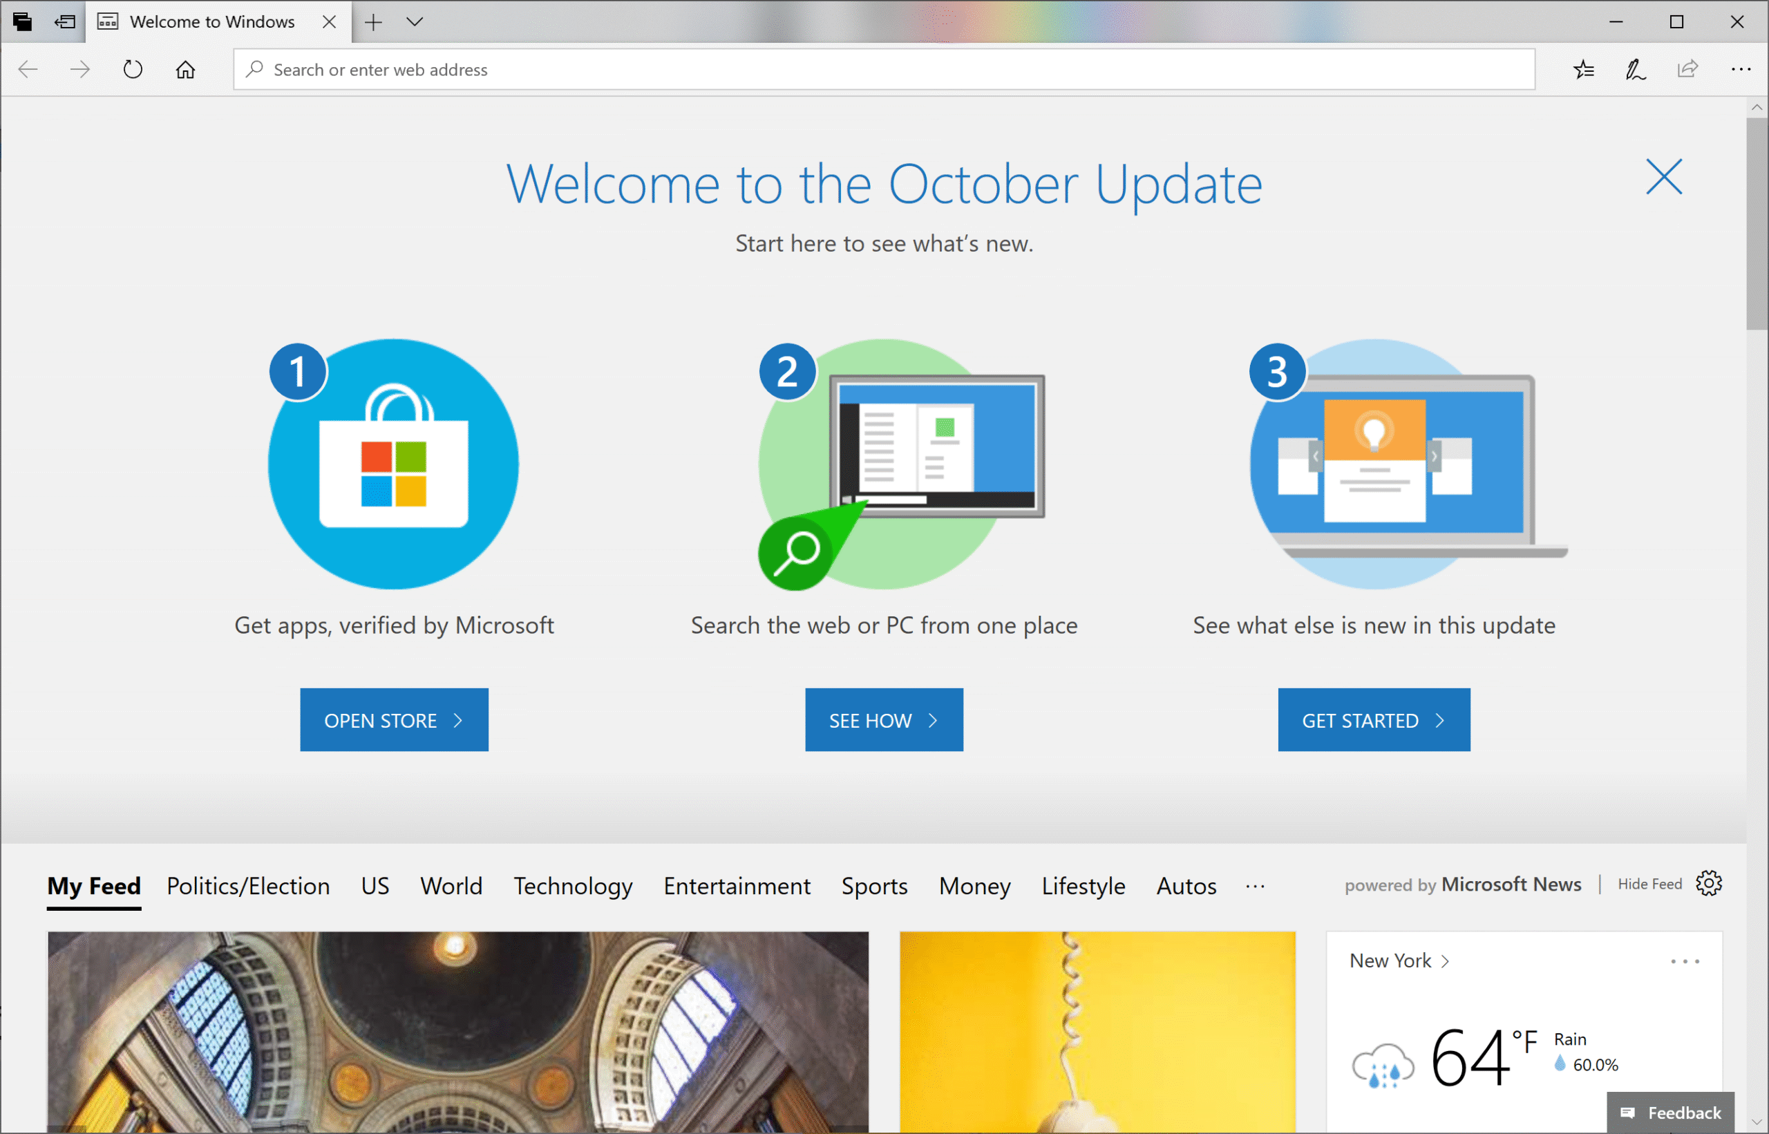The image size is (1769, 1134).
Task: Open the Technology news tab
Action: pyautogui.click(x=573, y=886)
